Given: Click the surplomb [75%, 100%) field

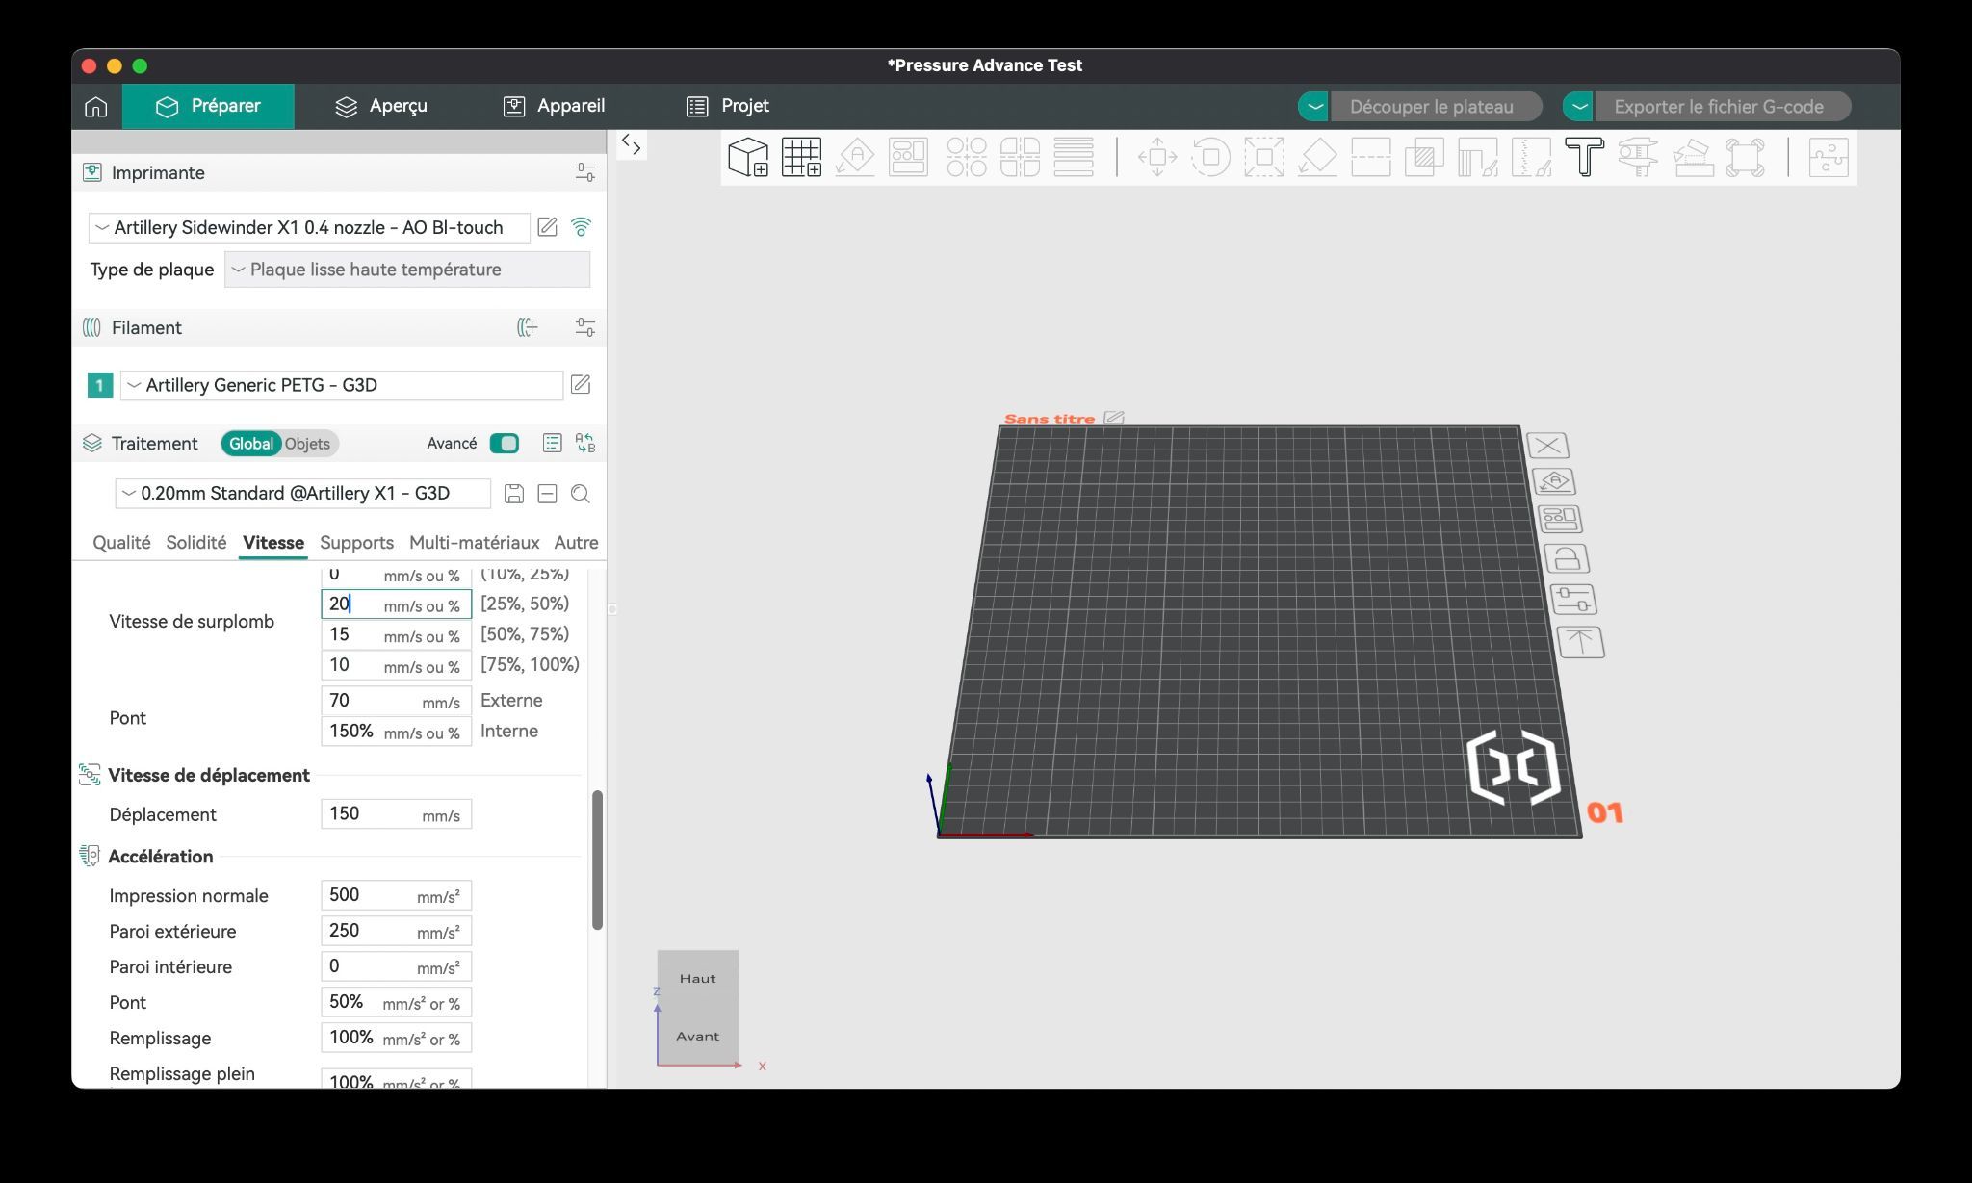Looking at the screenshot, I should pos(396,665).
